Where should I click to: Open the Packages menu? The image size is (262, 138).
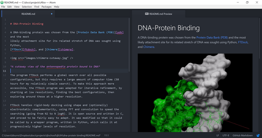tap(47, 7)
